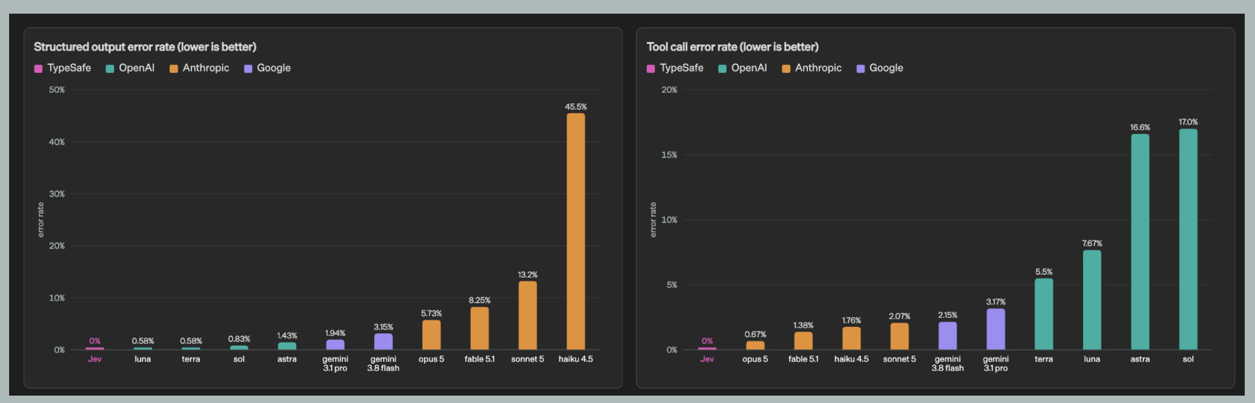The width and height of the screenshot is (1255, 403).
Task: Click the terra bar at 5.5%
Action: 1044,314
